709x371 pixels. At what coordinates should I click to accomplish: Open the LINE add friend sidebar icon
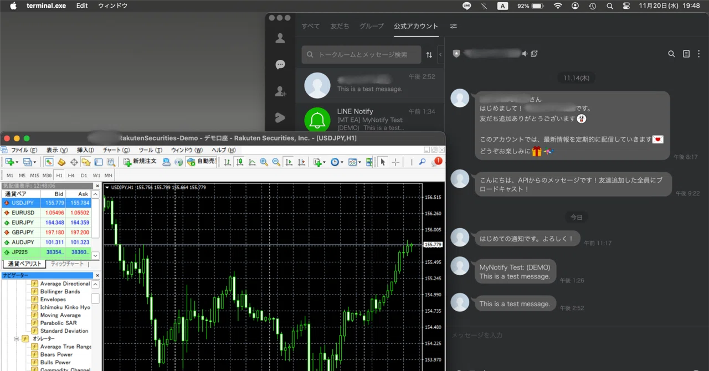point(280,91)
